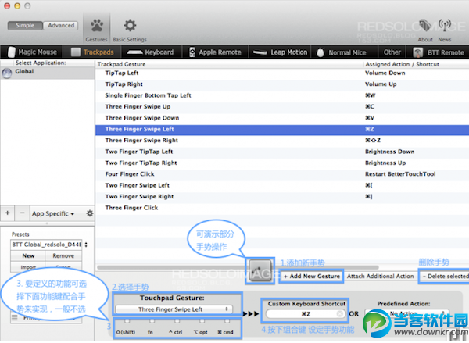The width and height of the screenshot is (469, 343).
Task: Click the Presets name field
Action: tap(46, 245)
